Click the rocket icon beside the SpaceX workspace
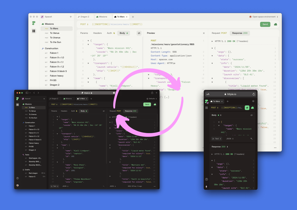Image resolution: width=297 pixels, height=210 pixels. tap(42, 16)
